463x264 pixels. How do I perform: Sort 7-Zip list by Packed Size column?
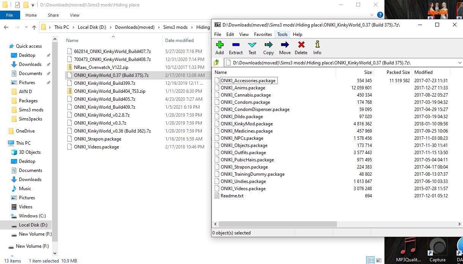[x=398, y=72]
